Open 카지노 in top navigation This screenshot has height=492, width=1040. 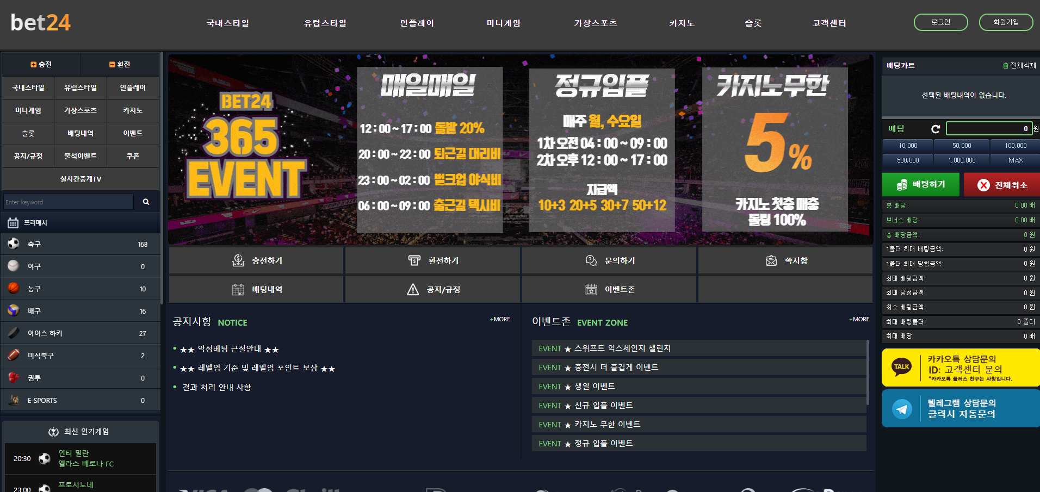tap(682, 23)
